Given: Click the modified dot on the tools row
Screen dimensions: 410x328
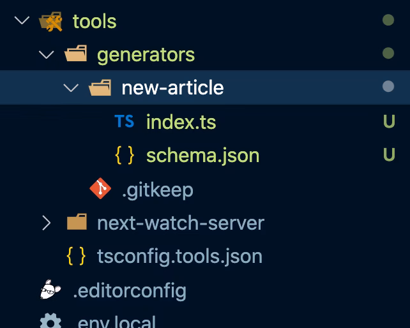Looking at the screenshot, I should (388, 21).
